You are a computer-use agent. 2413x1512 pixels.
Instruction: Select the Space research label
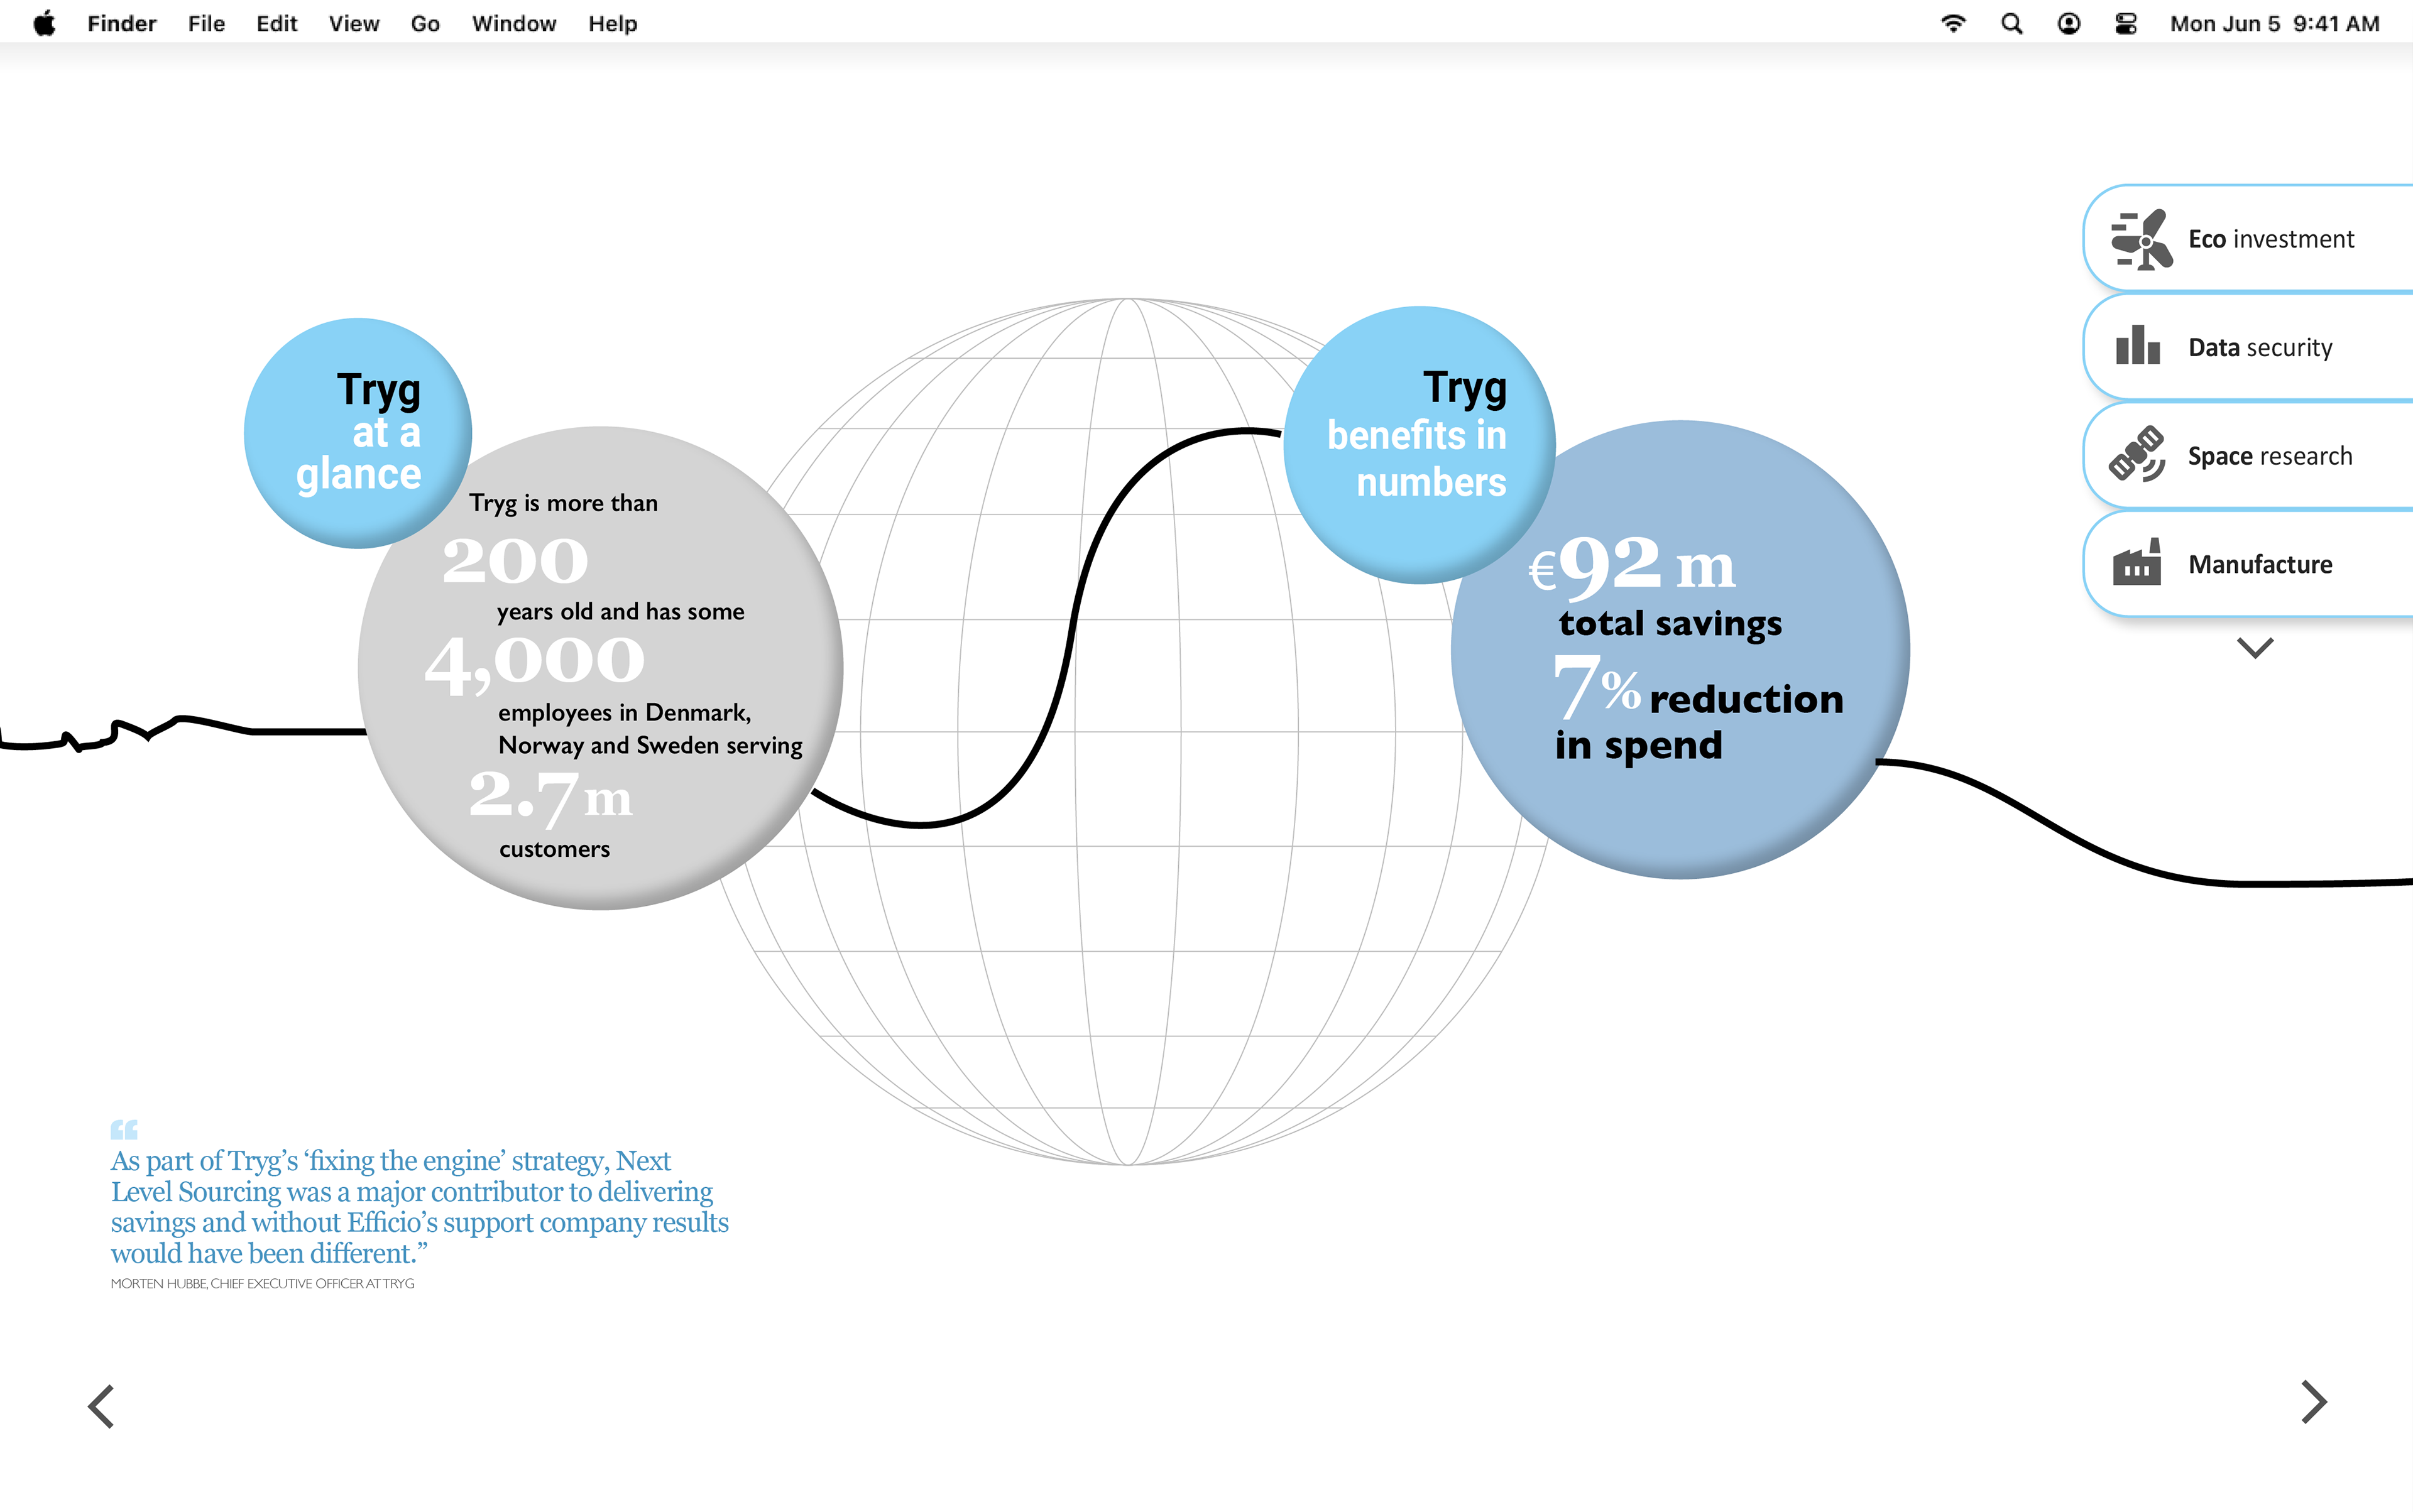2270,456
